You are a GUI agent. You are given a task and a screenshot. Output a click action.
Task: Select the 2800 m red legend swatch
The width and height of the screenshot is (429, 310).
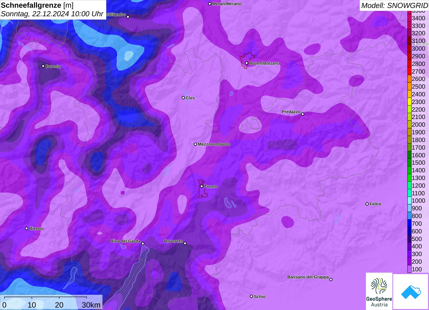point(409,64)
